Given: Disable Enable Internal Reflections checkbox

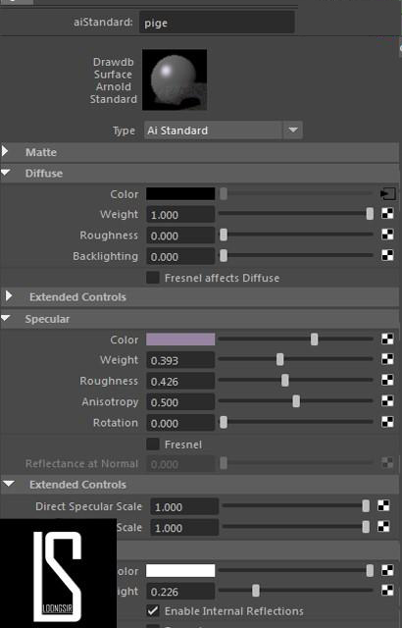Looking at the screenshot, I should tap(153, 610).
